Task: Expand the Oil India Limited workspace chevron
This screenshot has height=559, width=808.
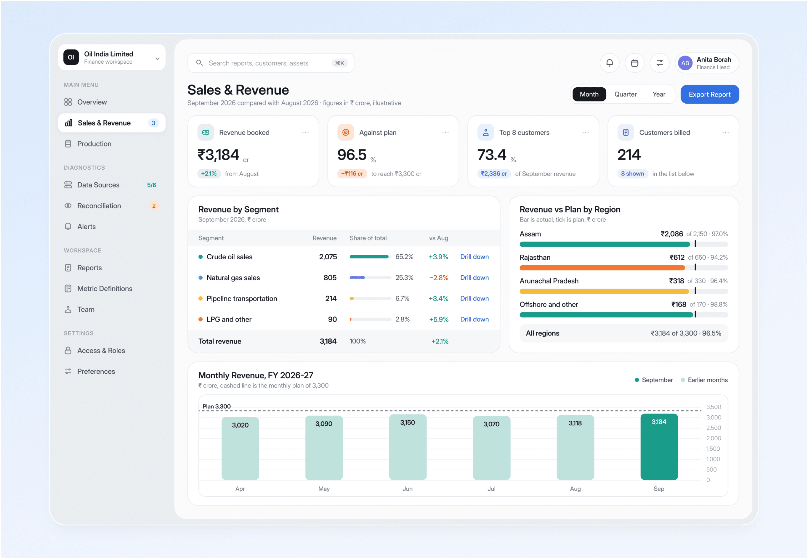Action: point(158,59)
